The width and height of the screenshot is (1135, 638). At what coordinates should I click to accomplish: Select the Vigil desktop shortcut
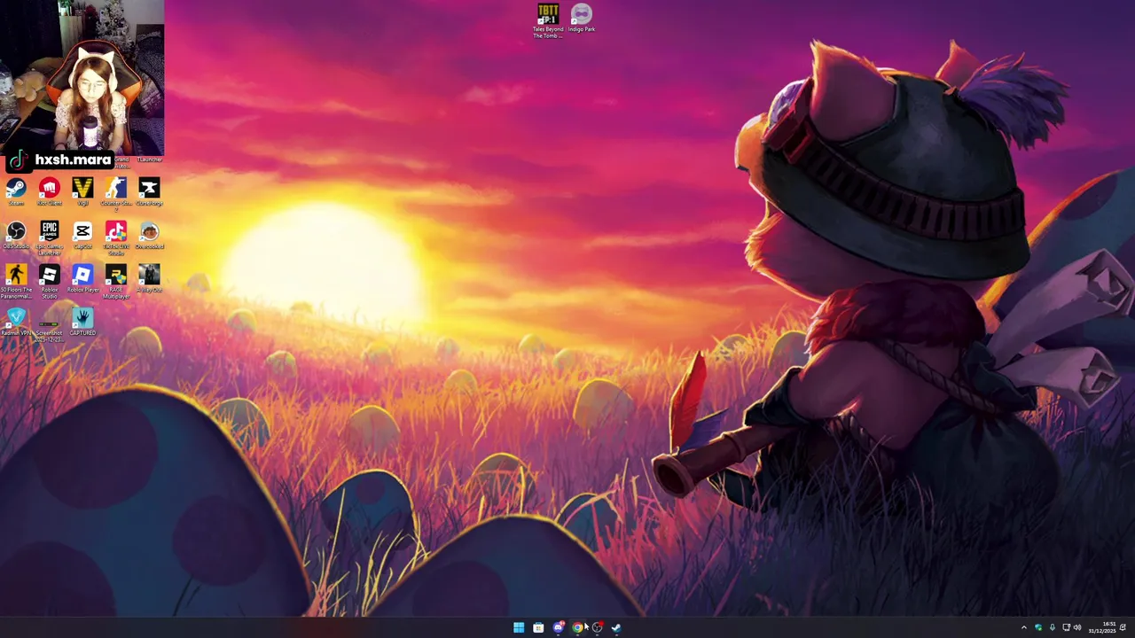(x=82, y=191)
